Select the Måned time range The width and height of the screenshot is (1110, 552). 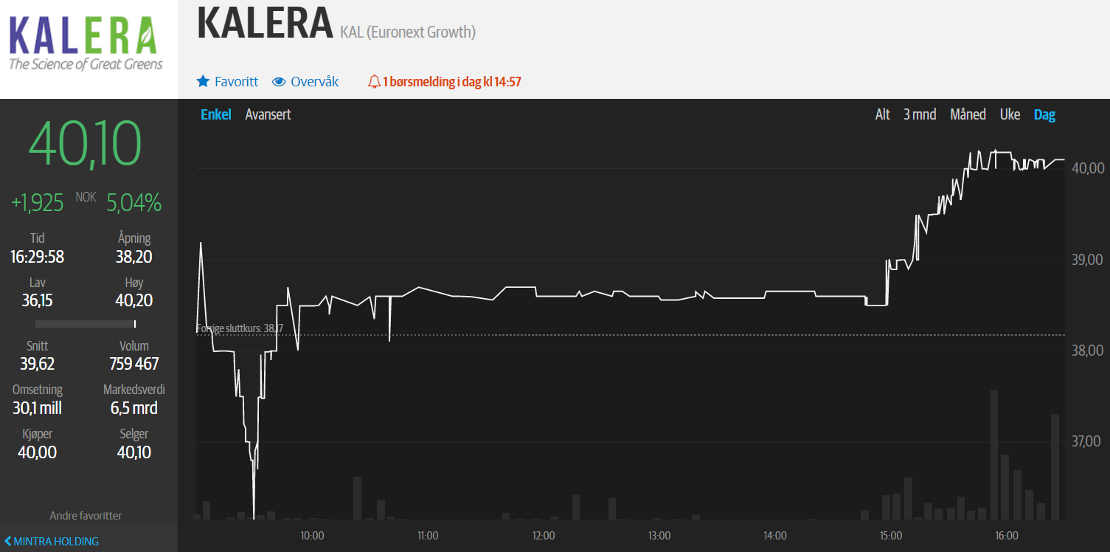coord(968,114)
